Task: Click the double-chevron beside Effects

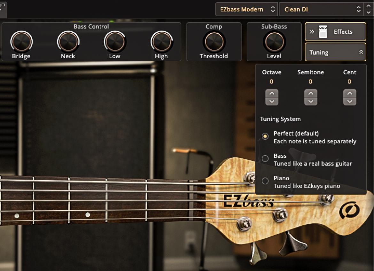Action: [x=312, y=32]
